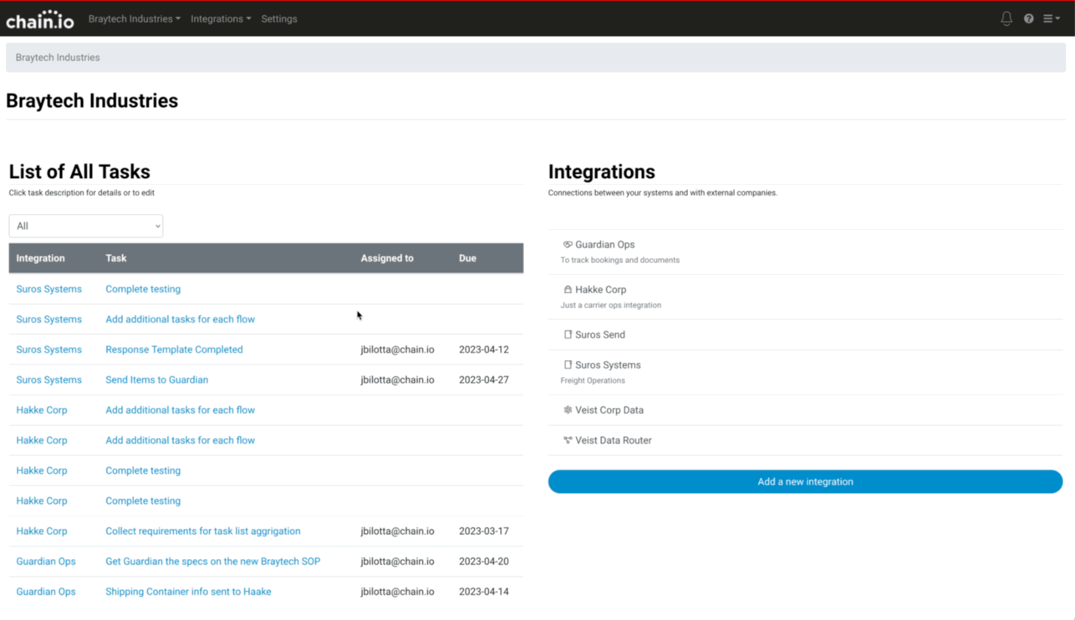The image size is (1075, 620).
Task: Click Guardian Ops in Shipping Container row
Action: pos(46,592)
